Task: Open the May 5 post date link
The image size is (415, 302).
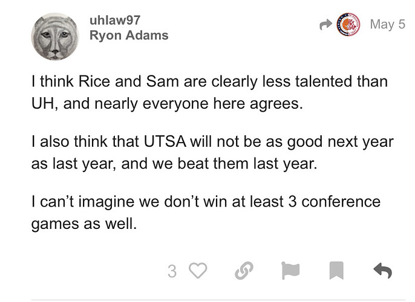Action: click(387, 24)
